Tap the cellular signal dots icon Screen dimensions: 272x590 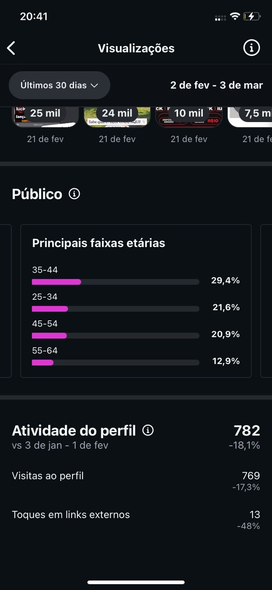pos(220,18)
